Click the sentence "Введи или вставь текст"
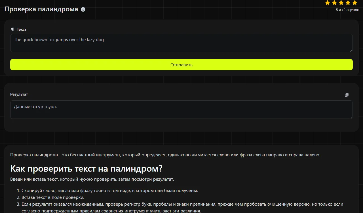The height and width of the screenshot is (213, 363). point(92,179)
